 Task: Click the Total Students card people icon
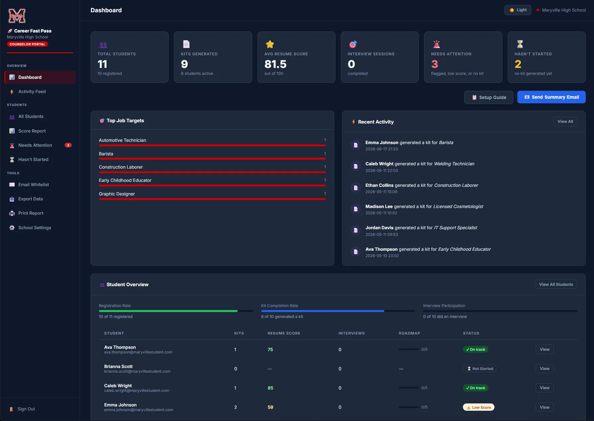pyautogui.click(x=103, y=45)
